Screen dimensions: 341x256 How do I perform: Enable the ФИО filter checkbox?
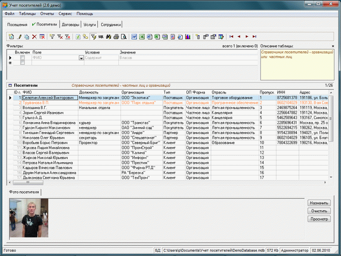[x=23, y=57]
